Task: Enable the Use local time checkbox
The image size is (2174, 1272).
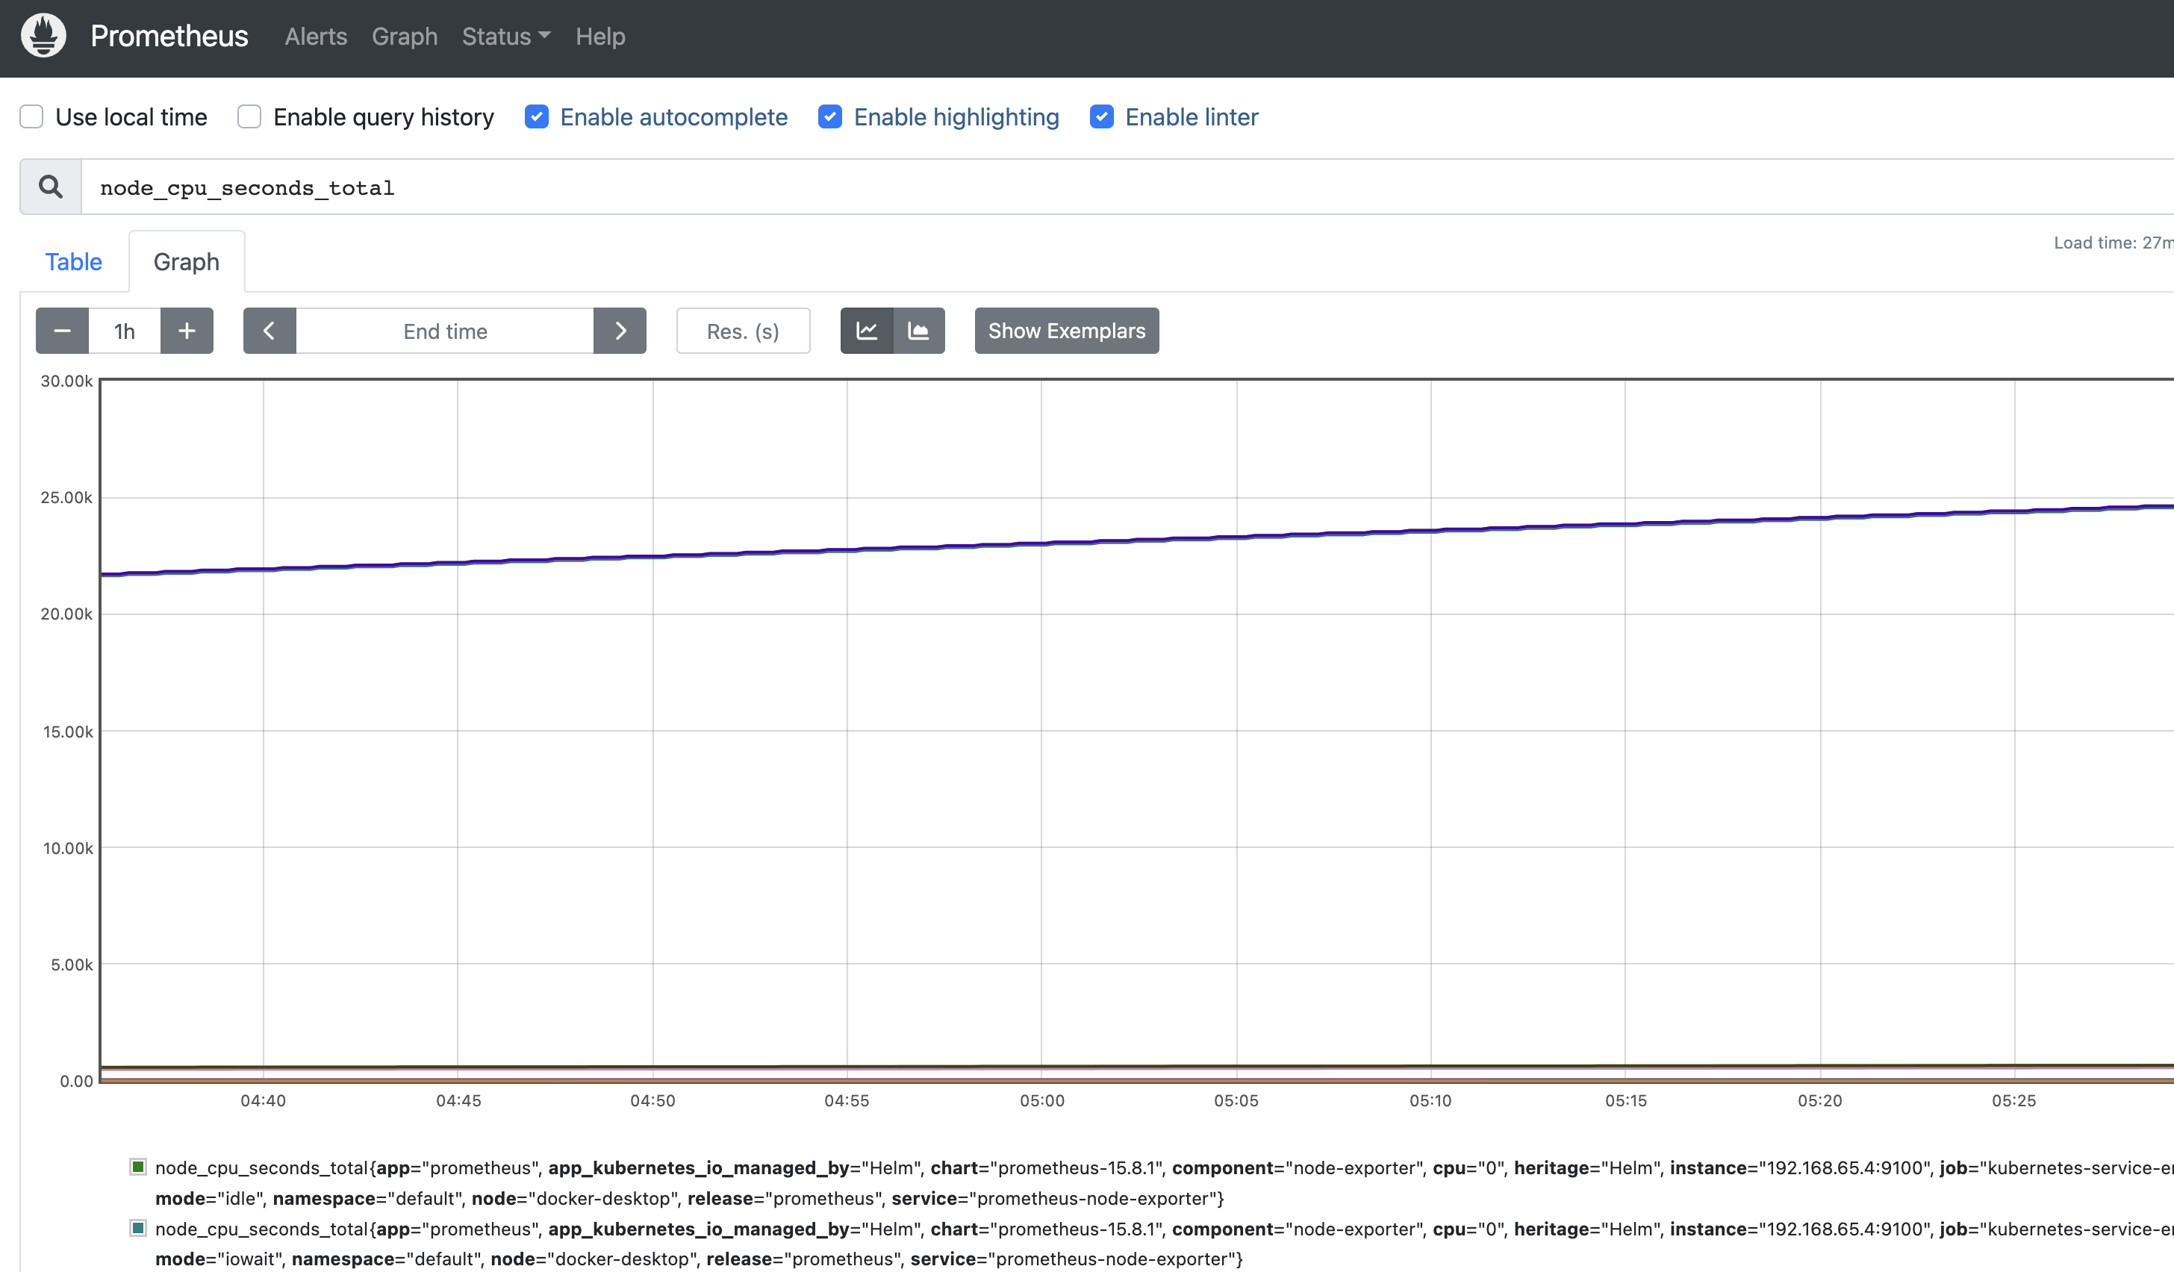Action: (32, 116)
